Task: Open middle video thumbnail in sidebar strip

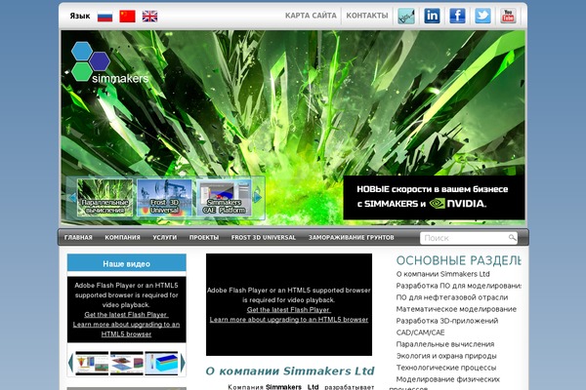Action: tap(127, 363)
